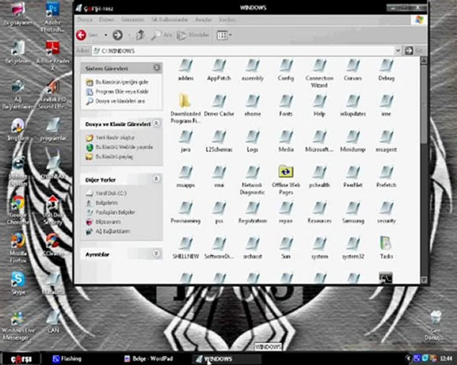The image size is (457, 365).
Task: Select the Media folder
Action: (285, 141)
